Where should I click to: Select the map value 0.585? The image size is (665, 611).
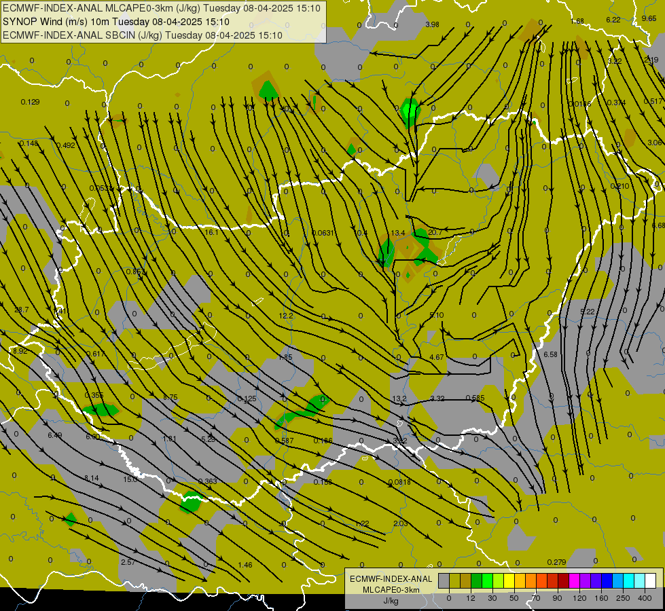pos(475,398)
